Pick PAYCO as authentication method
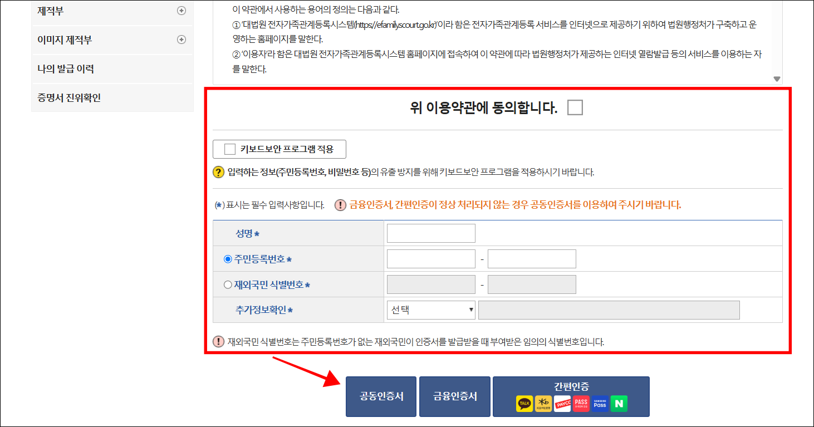The width and height of the screenshot is (814, 427). pyautogui.click(x=562, y=403)
